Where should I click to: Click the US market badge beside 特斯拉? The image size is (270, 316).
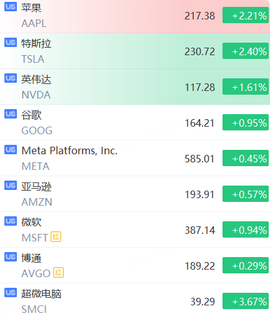(x=11, y=43)
